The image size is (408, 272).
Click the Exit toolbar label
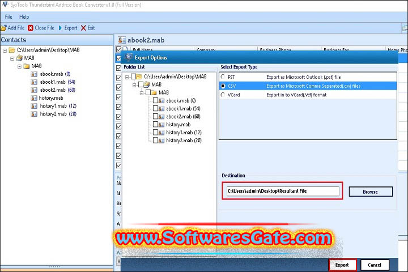click(91, 28)
